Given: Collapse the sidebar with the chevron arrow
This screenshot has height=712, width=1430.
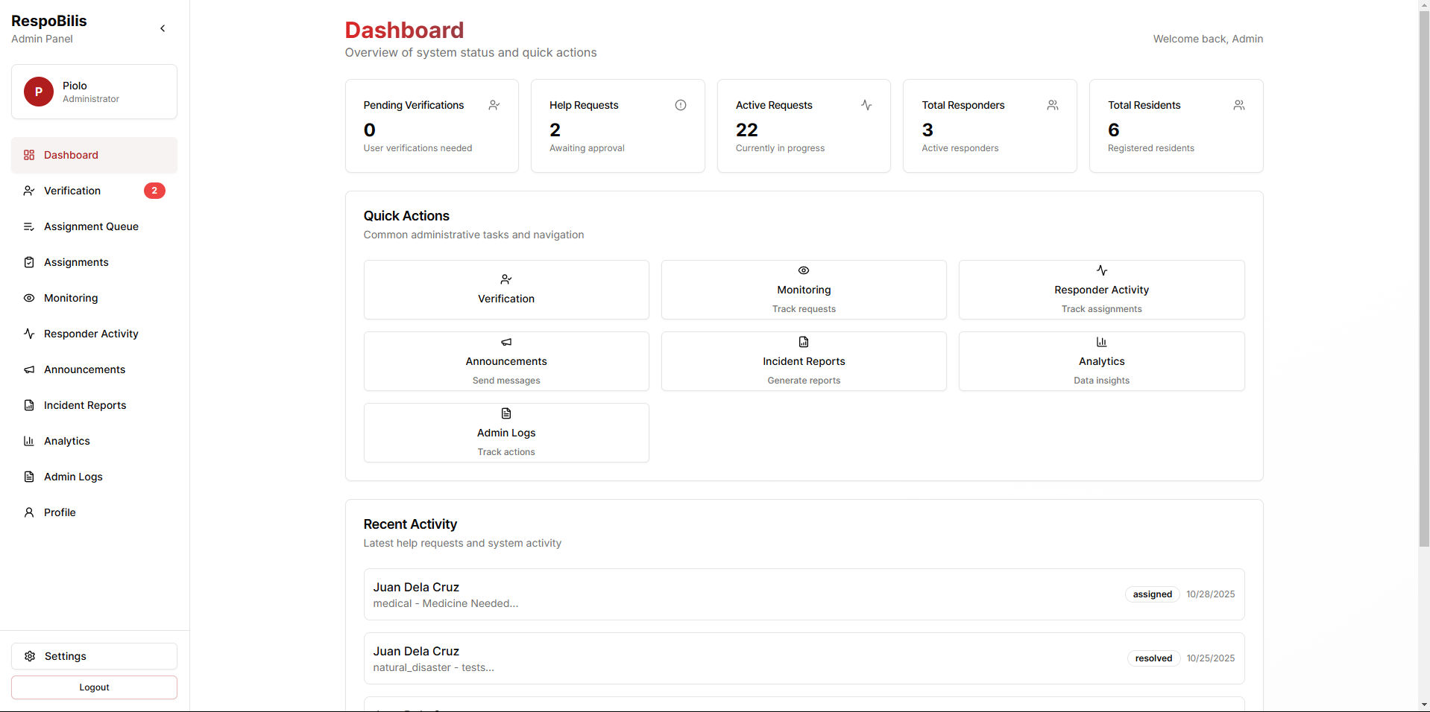Looking at the screenshot, I should point(163,28).
